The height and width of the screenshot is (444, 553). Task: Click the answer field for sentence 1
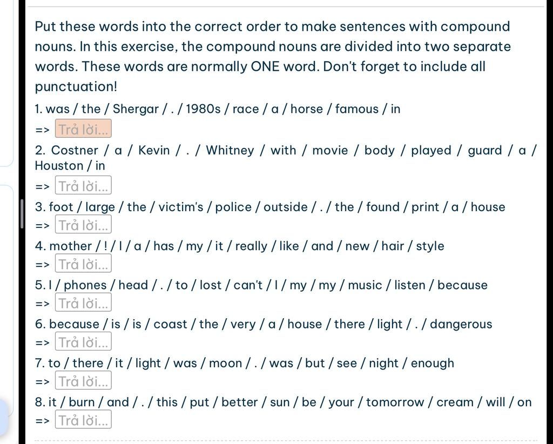[x=83, y=129]
